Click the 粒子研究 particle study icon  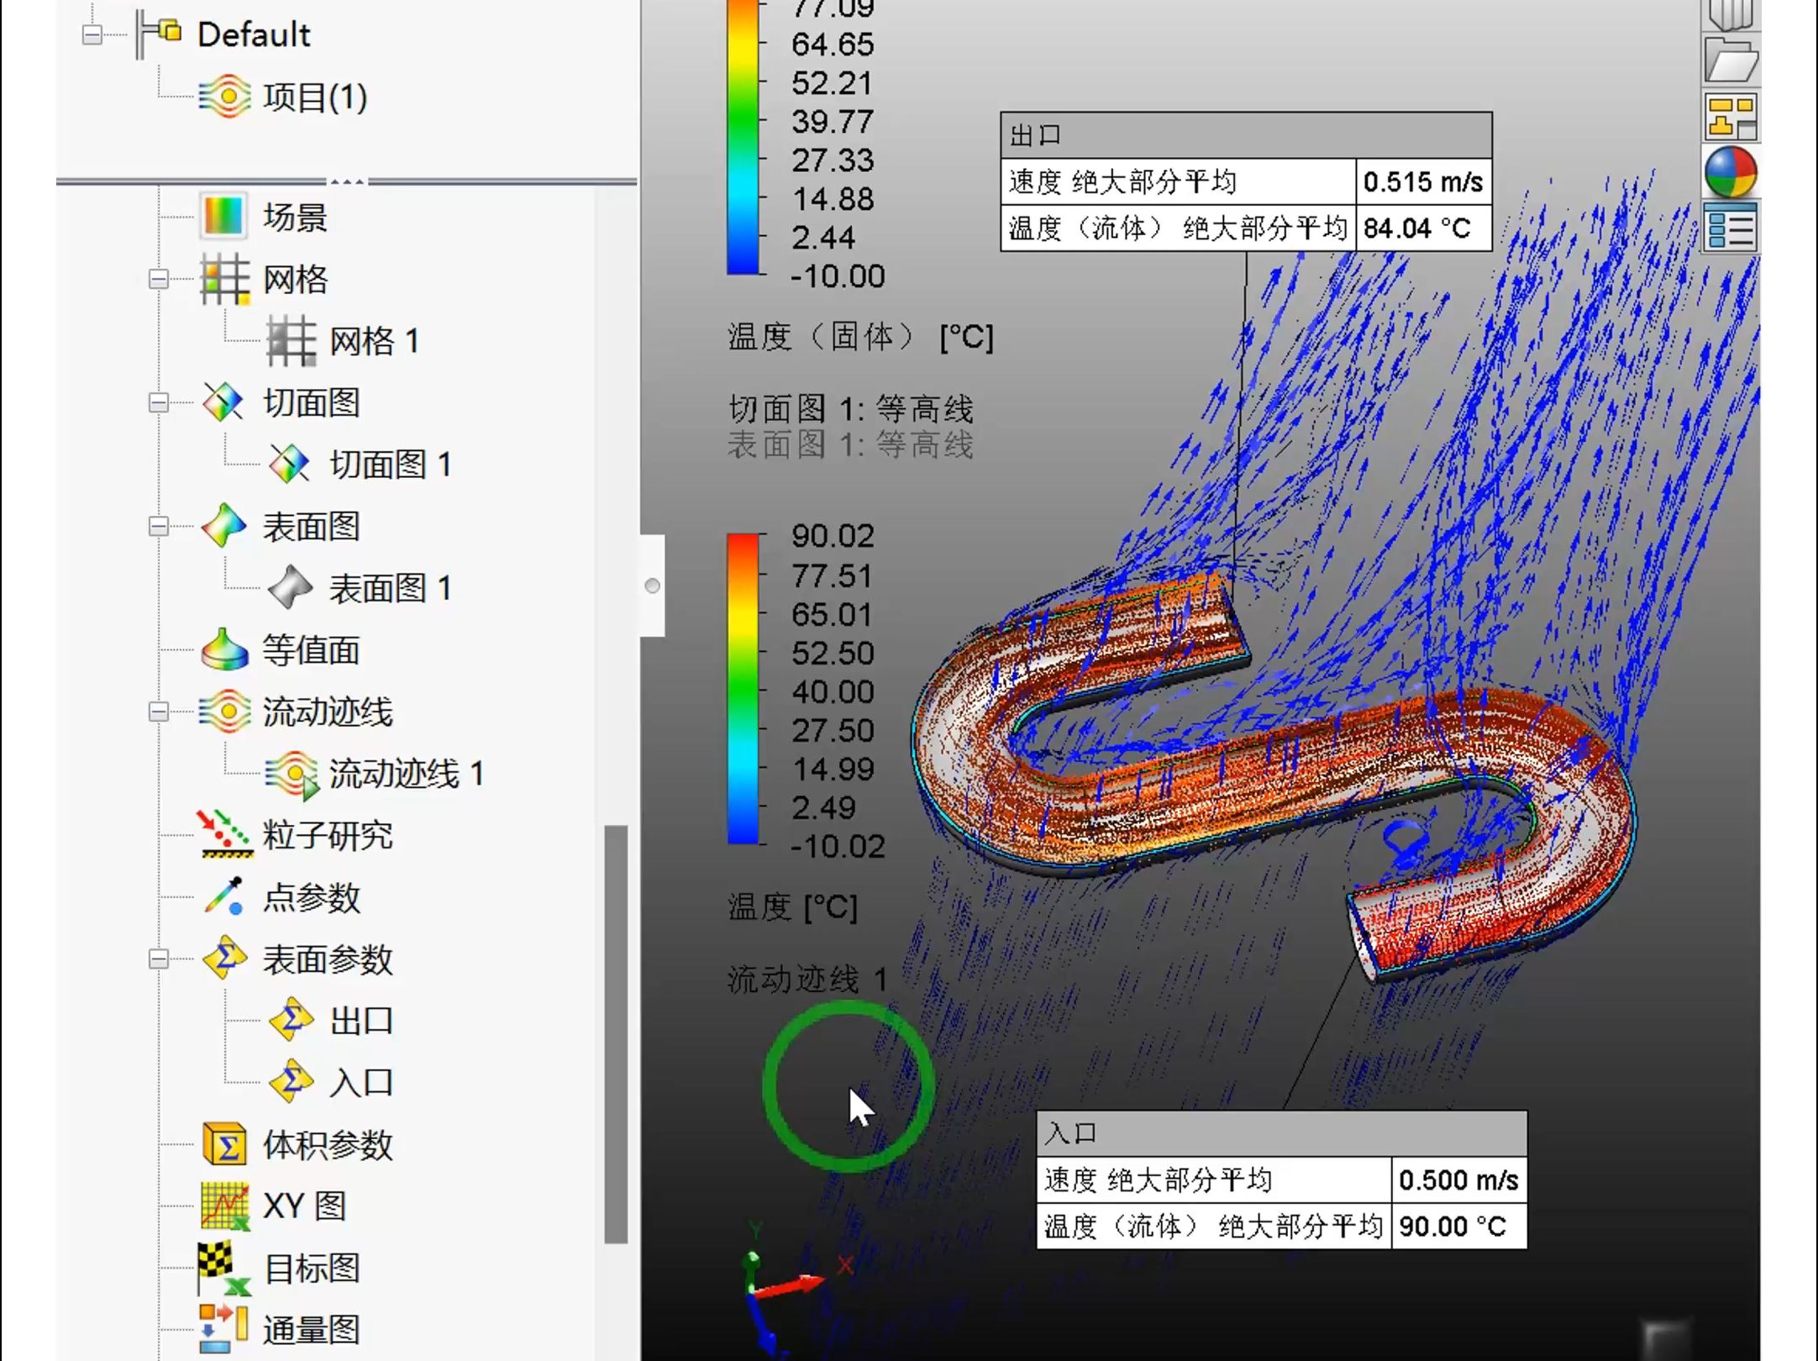[224, 835]
